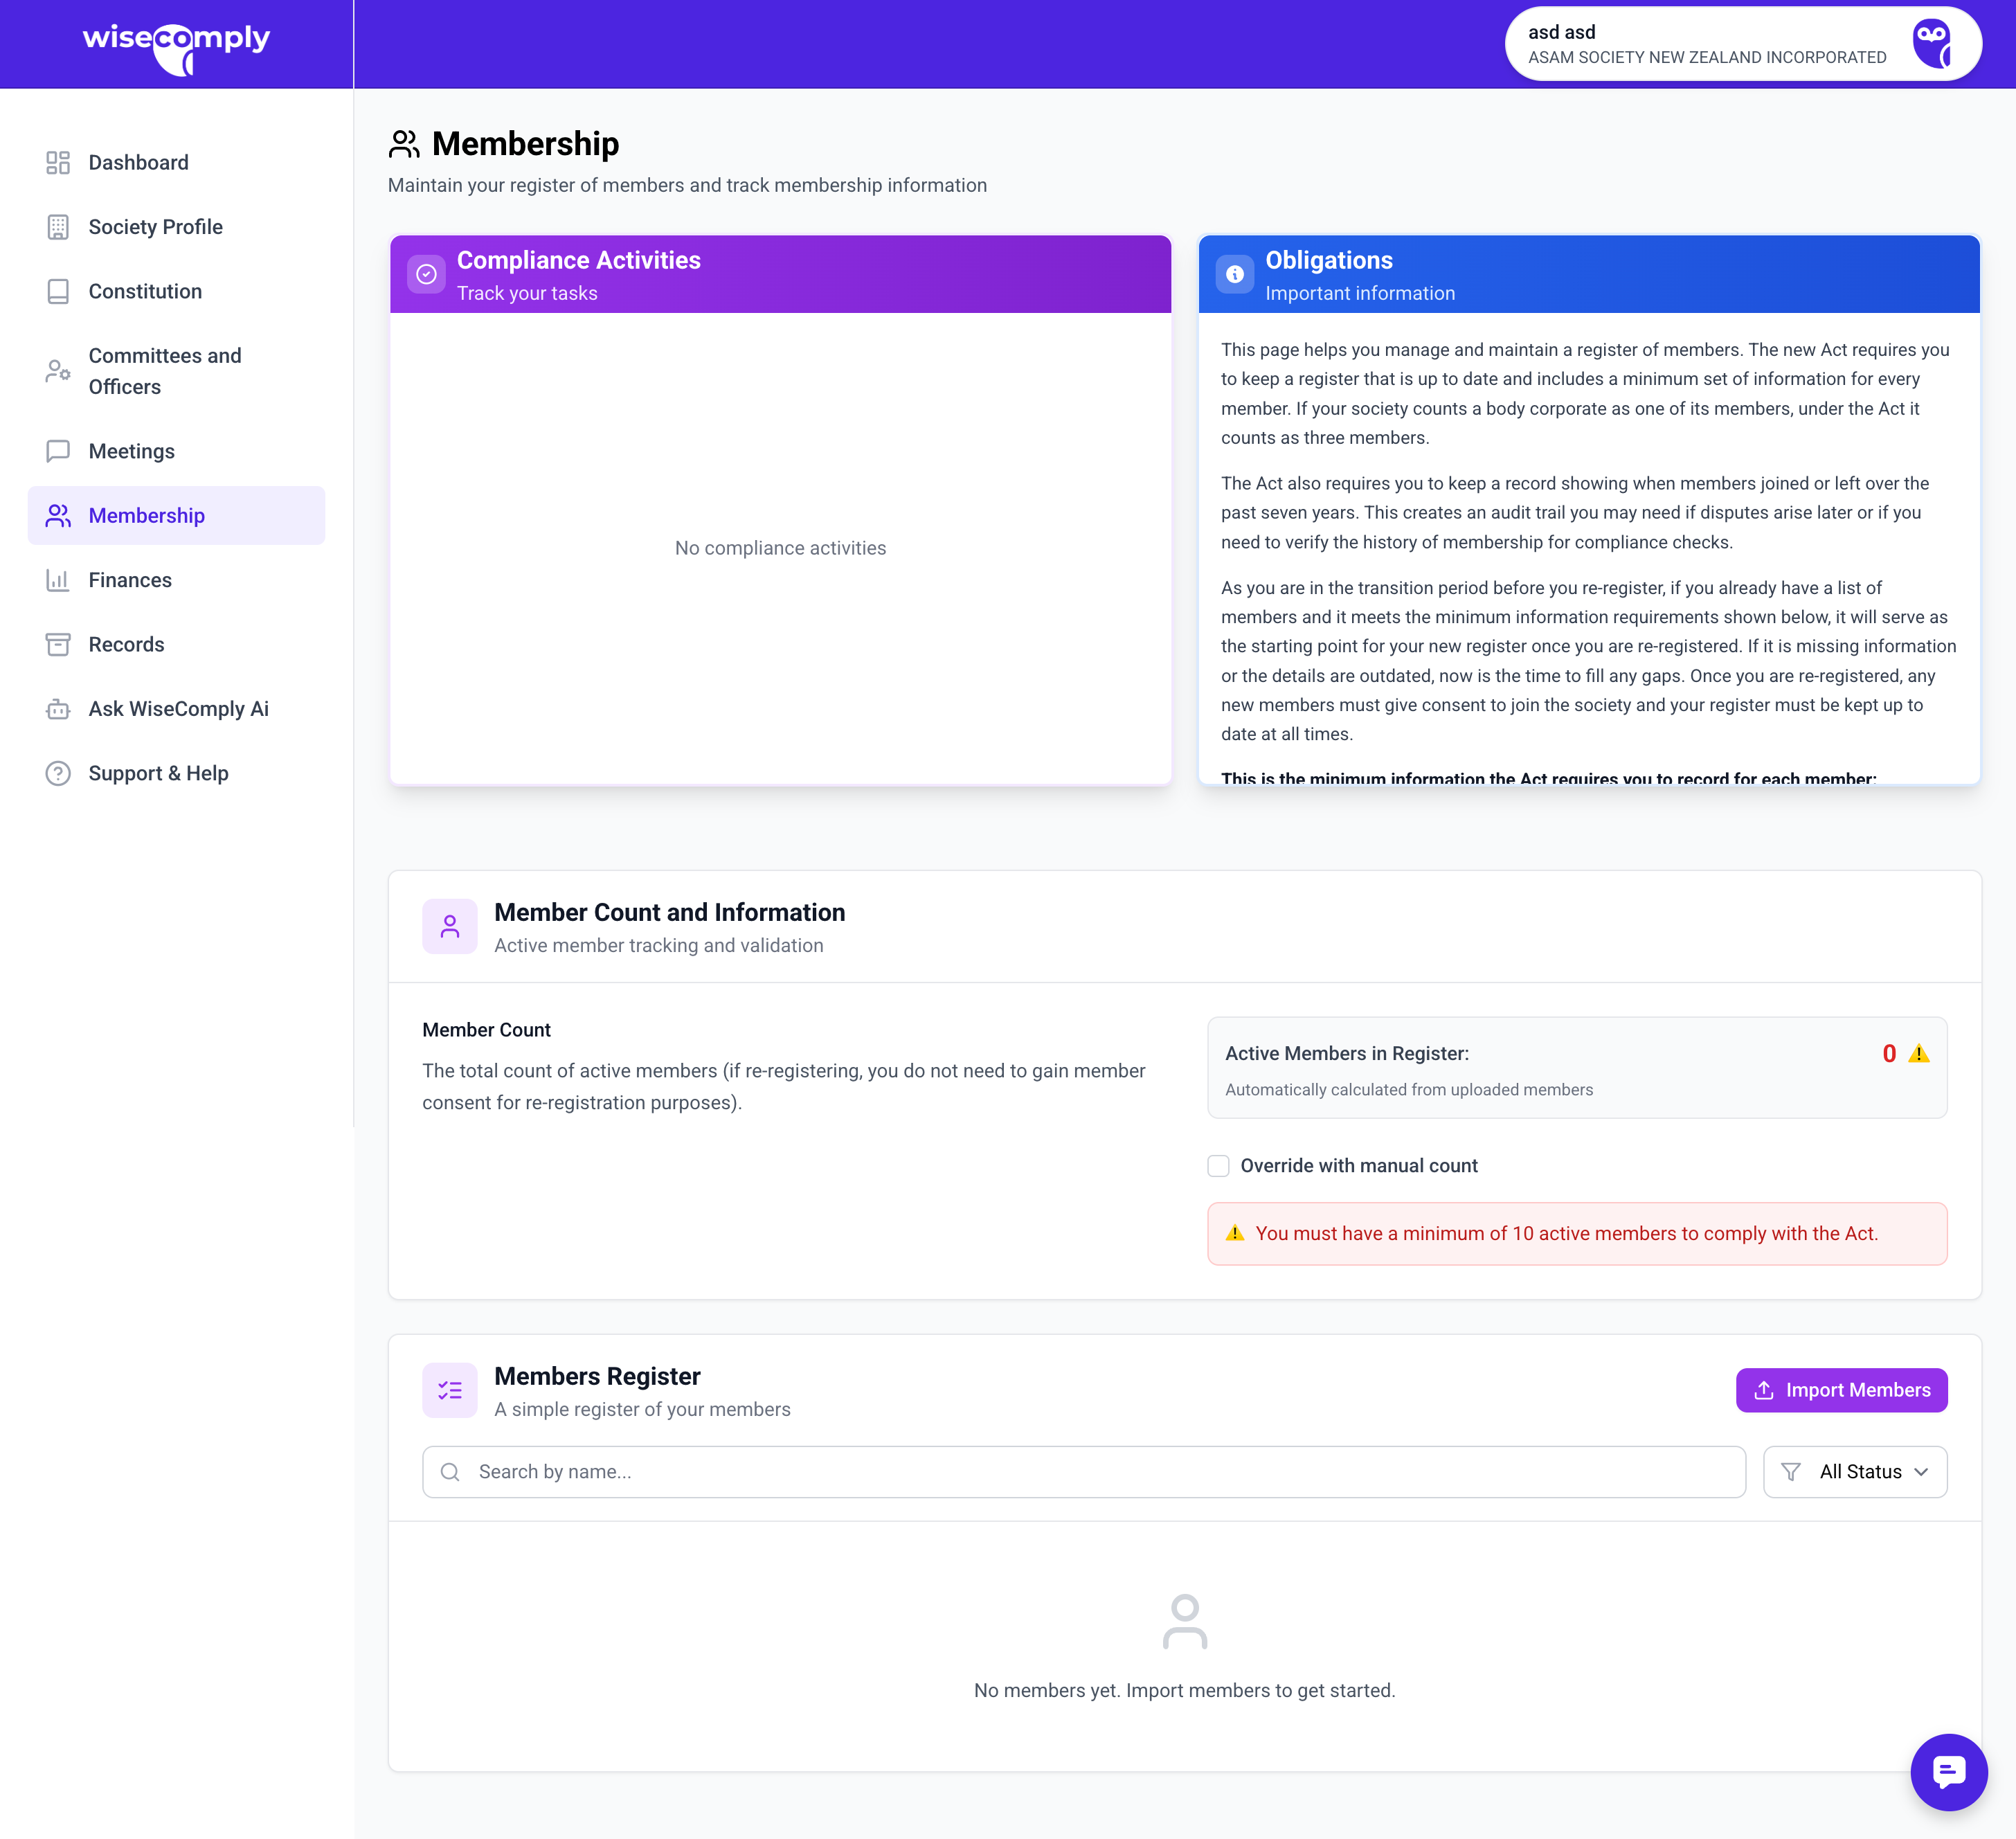This screenshot has width=2016, height=1839.
Task: Click the Meetings speech bubble icon
Action: (x=58, y=451)
